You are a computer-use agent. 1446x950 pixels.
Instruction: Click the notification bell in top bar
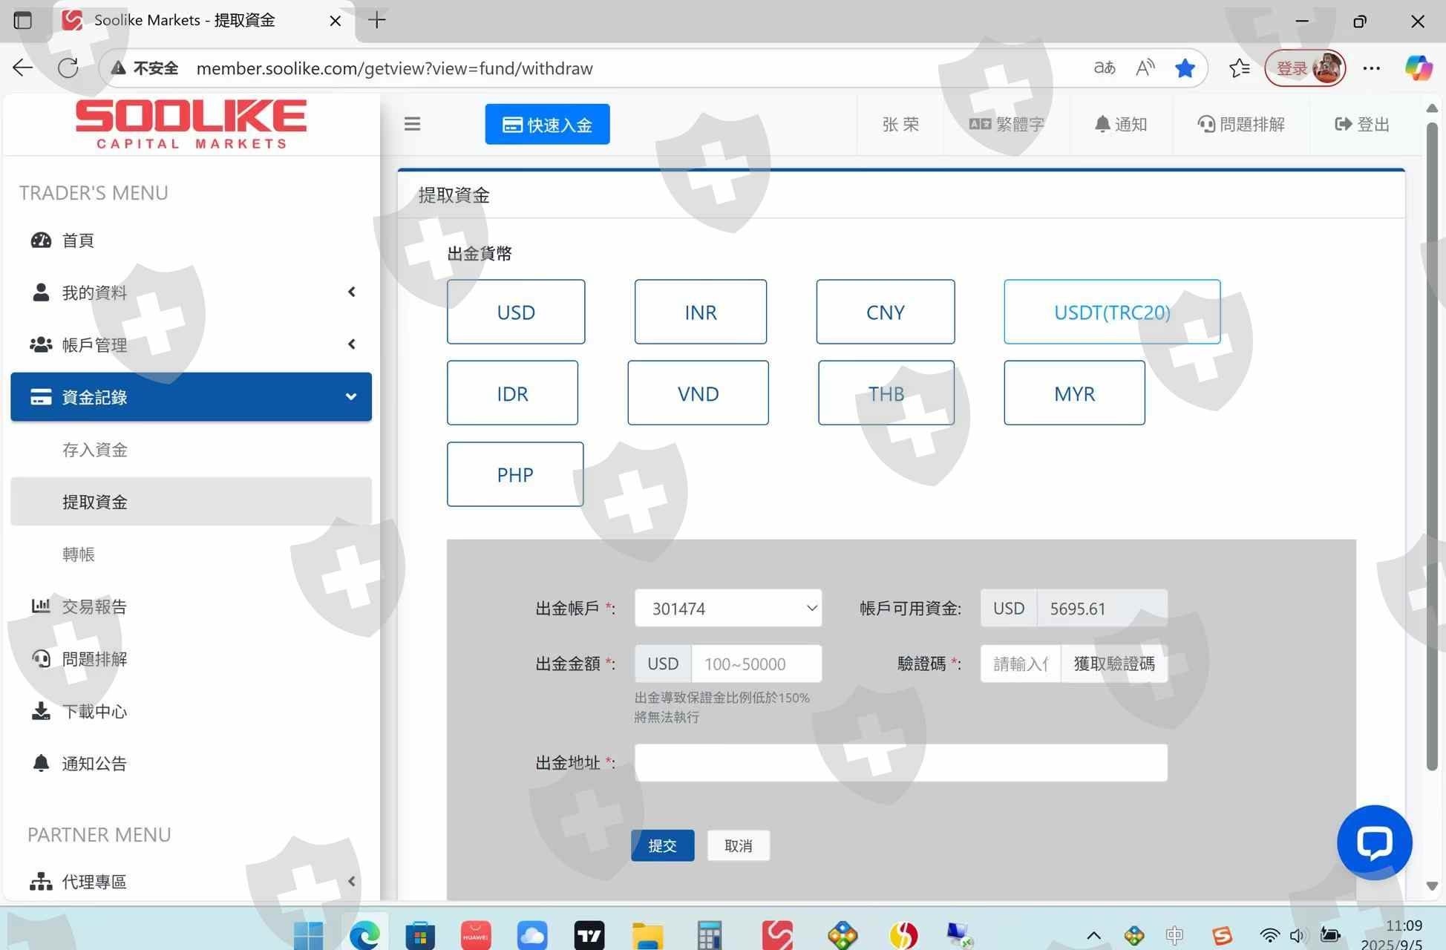click(1102, 124)
